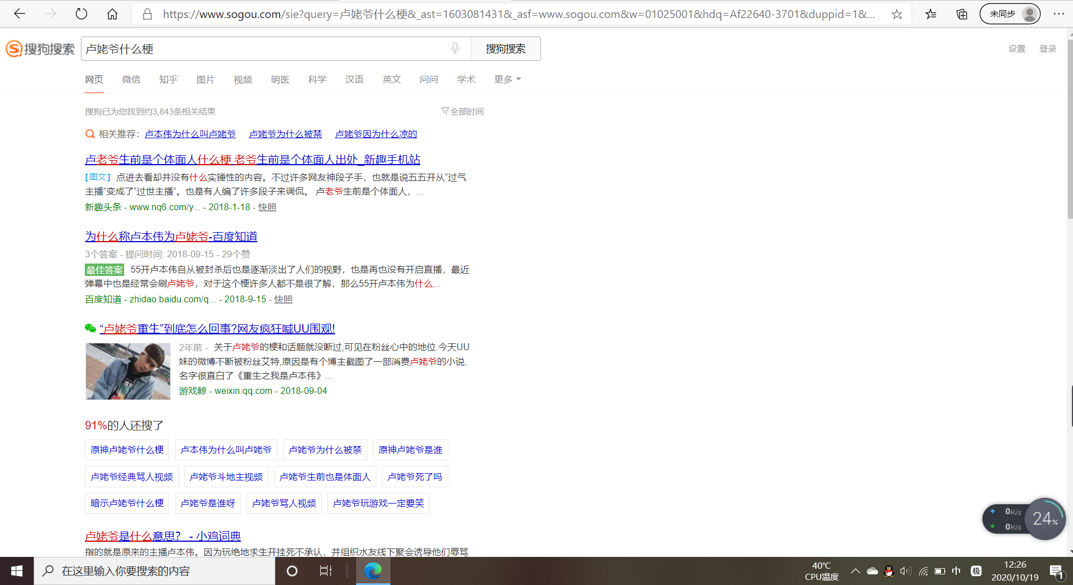1073x585 pixels.
Task: Add this page to favorites star
Action: click(897, 15)
